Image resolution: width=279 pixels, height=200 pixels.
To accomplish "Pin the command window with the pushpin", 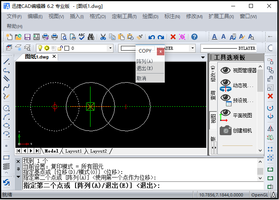I will (x=18, y=169).
